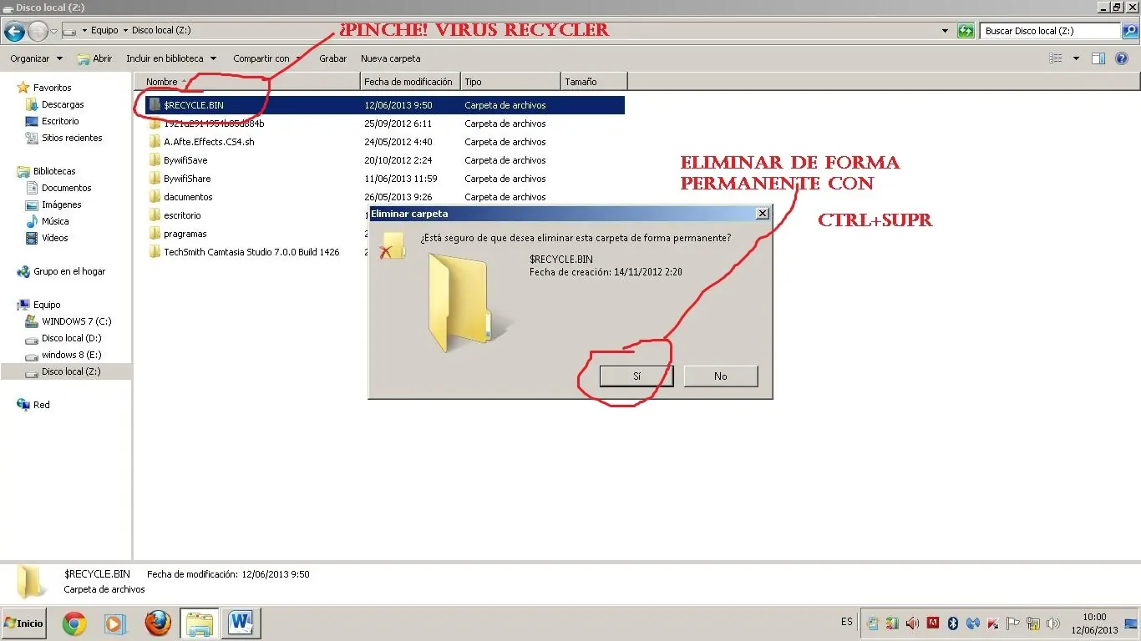This screenshot has width=1141, height=641.
Task: Open the Compartir con dropdown
Action: [267, 58]
